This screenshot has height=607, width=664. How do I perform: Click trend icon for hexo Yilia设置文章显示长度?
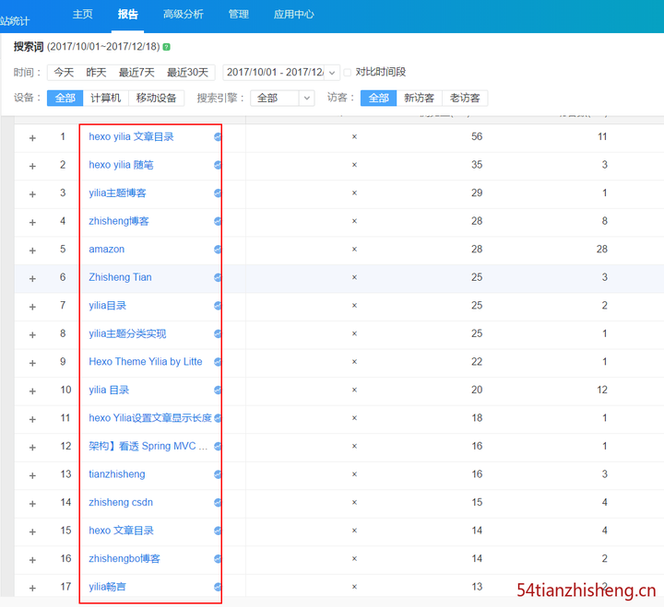pyautogui.click(x=218, y=418)
